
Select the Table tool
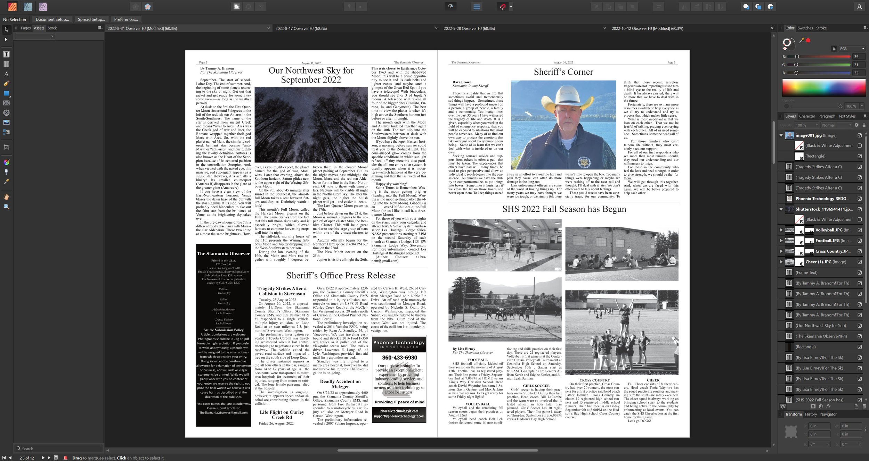click(6, 64)
